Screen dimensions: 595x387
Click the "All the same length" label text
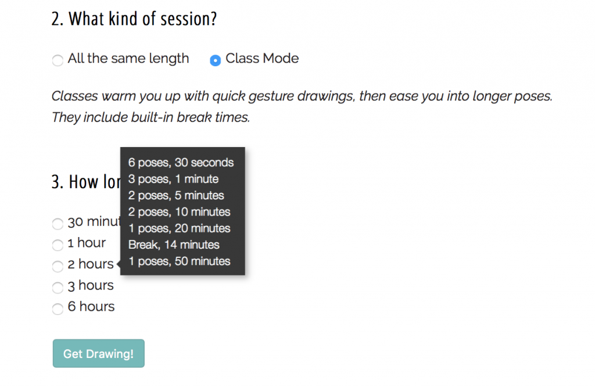point(128,59)
